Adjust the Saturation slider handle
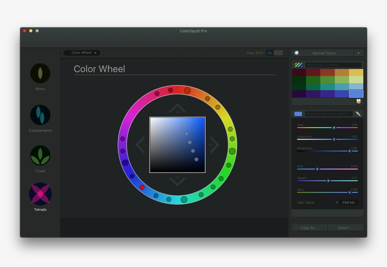Viewport: 387px width, 267px height. click(x=334, y=139)
